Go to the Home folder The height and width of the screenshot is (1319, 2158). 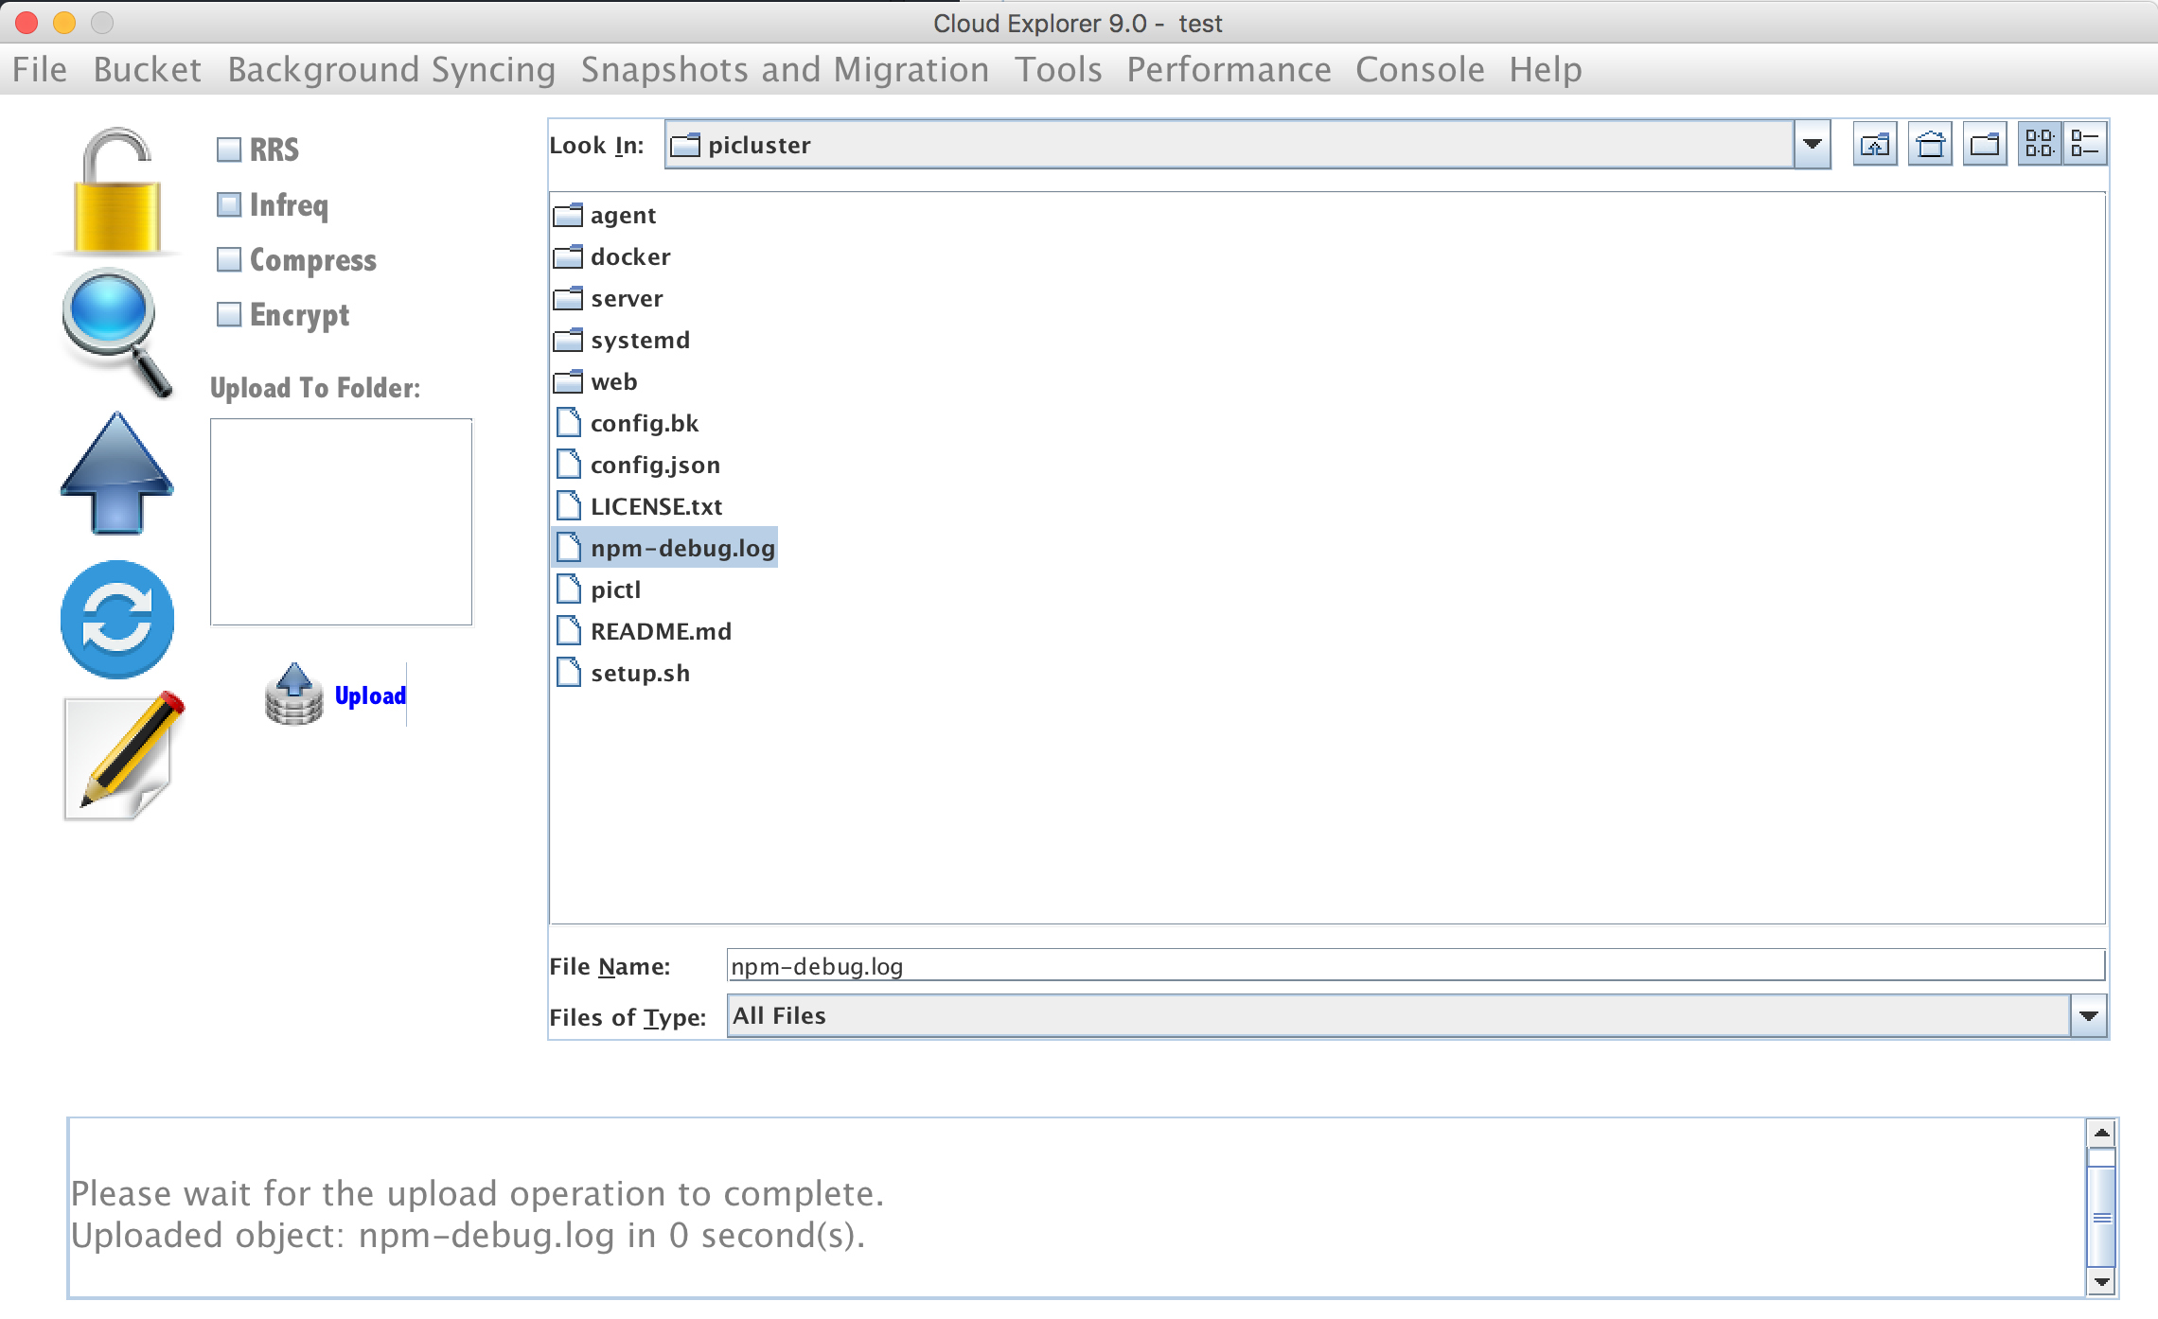point(1930,145)
